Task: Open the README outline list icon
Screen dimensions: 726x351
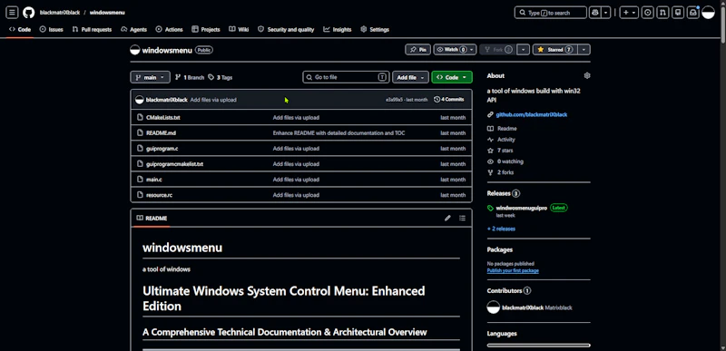Action: pyautogui.click(x=462, y=218)
